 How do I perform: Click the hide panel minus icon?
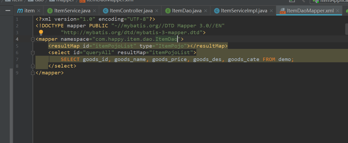8,11
